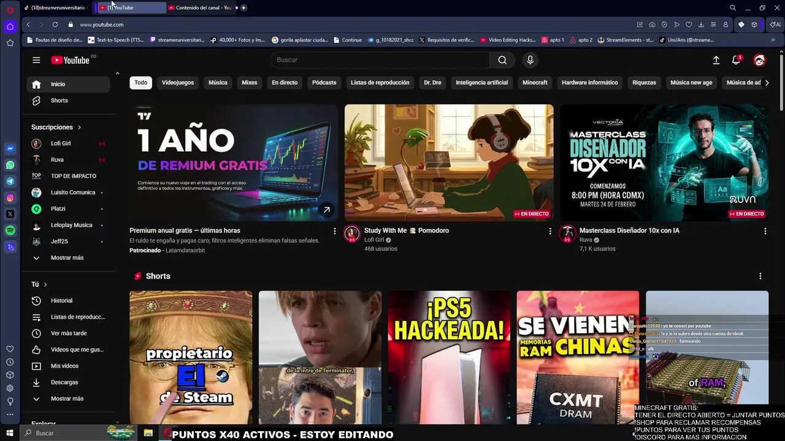
Task: Open File Explorer from the taskbar
Action: pos(148,433)
